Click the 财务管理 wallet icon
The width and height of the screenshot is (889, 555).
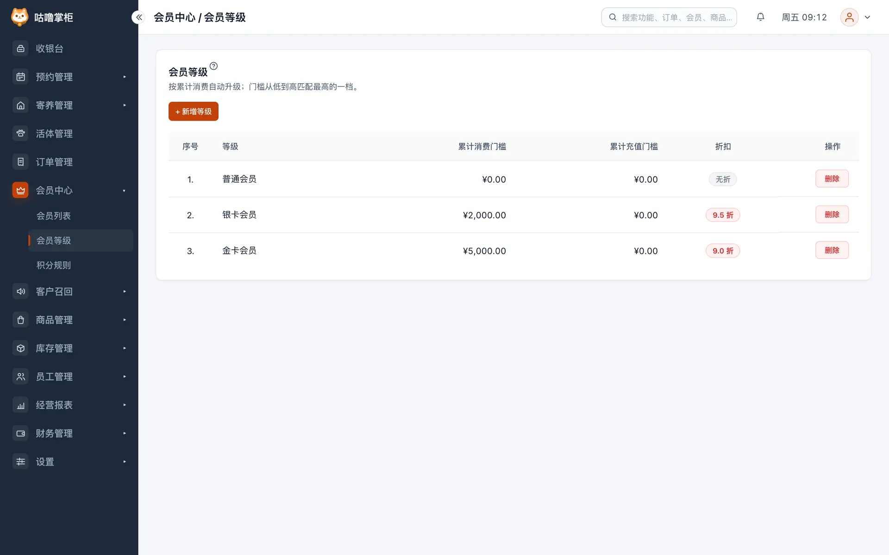[x=20, y=433]
